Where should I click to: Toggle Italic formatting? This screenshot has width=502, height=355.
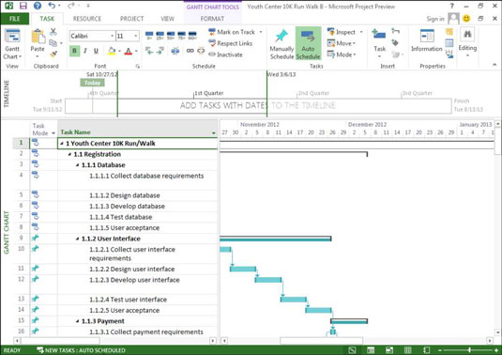[85, 51]
